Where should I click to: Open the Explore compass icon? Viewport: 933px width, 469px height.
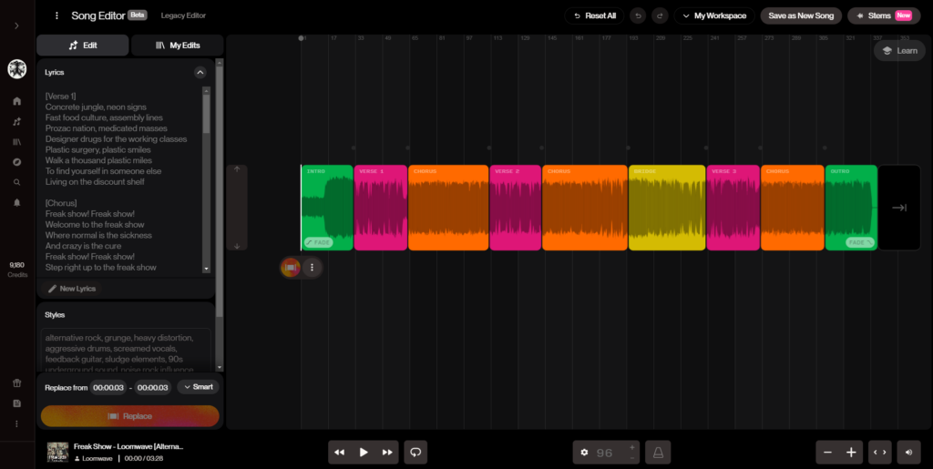tap(16, 162)
